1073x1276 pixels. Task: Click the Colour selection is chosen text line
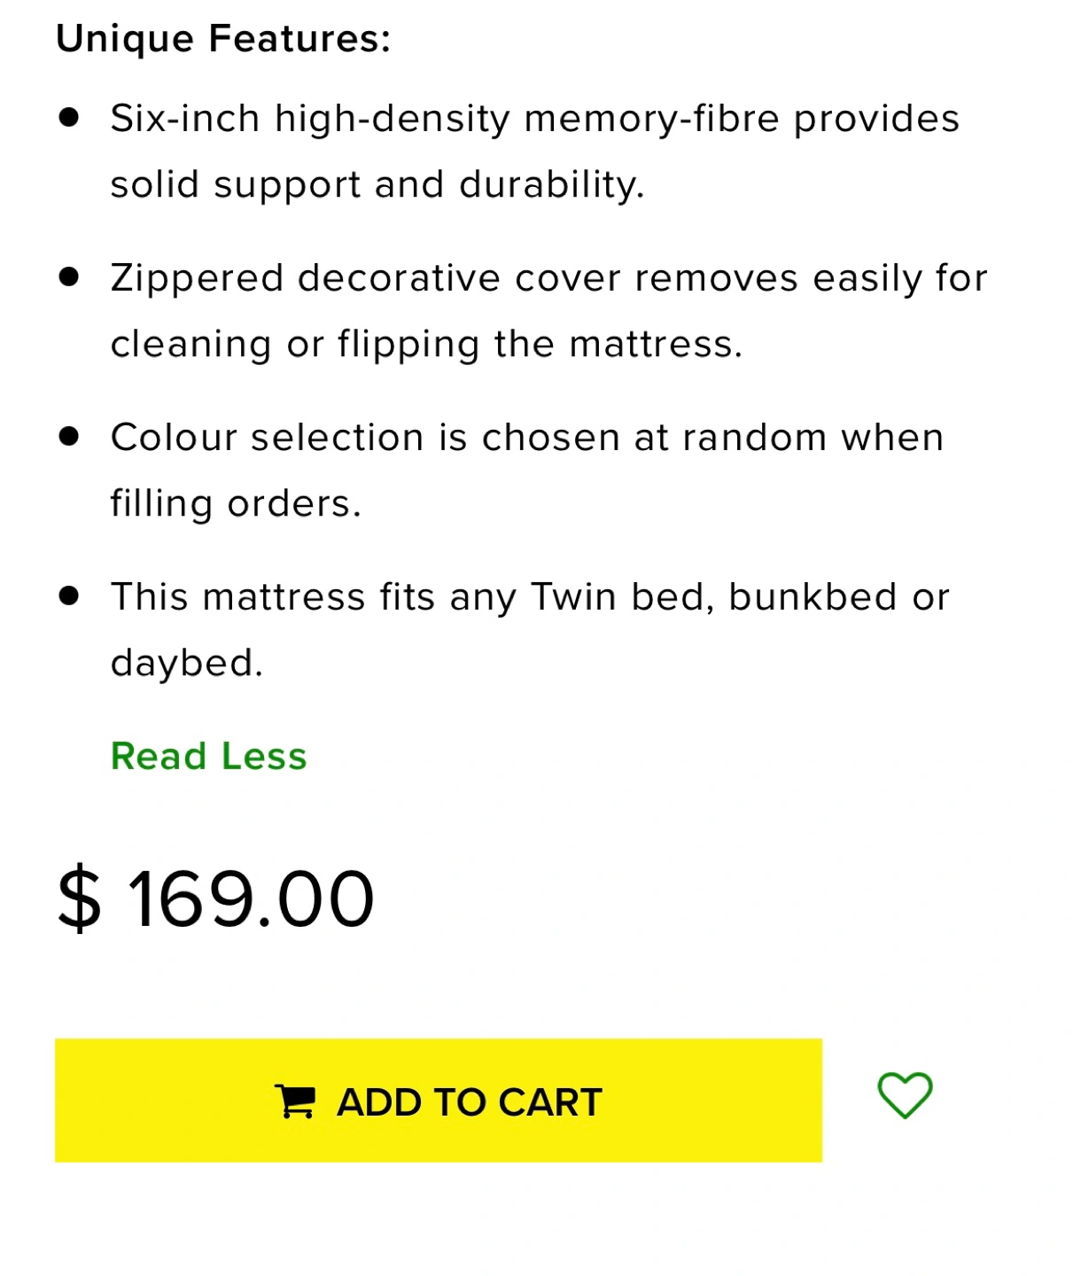point(527,438)
